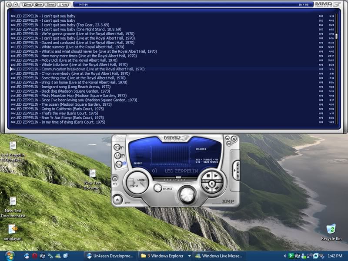348x261 pixels.
Task: Click the taskbar clock showing 1:42 PM
Action: (335, 256)
